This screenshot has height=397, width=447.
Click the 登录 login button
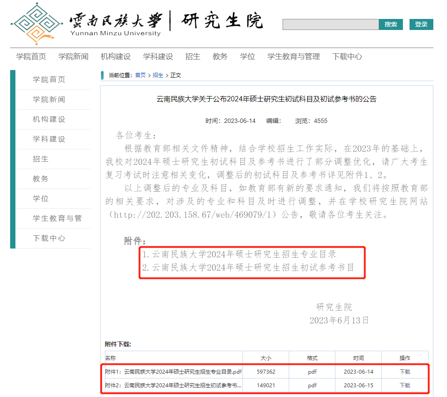[x=421, y=25]
